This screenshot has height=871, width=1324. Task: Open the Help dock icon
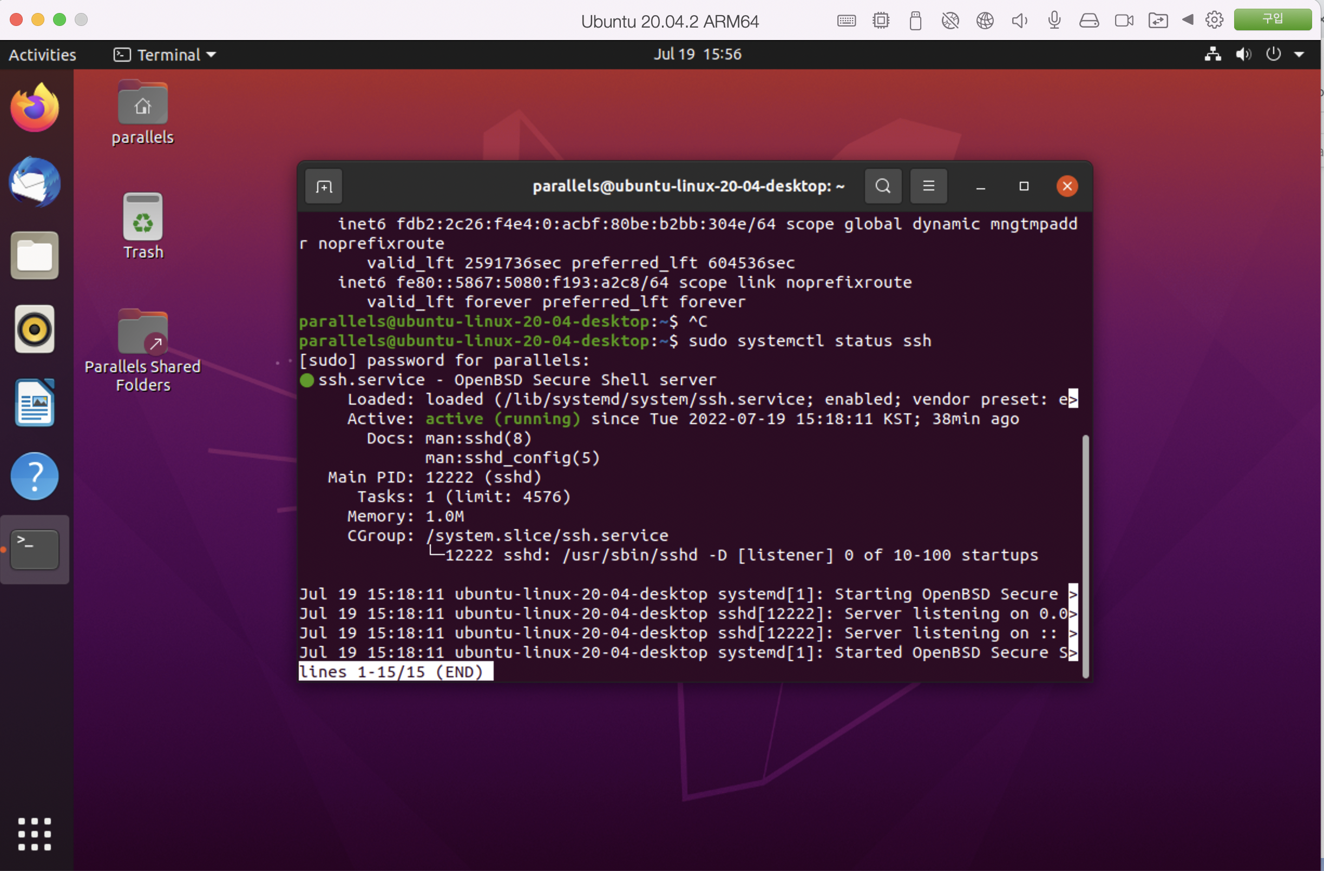[35, 477]
